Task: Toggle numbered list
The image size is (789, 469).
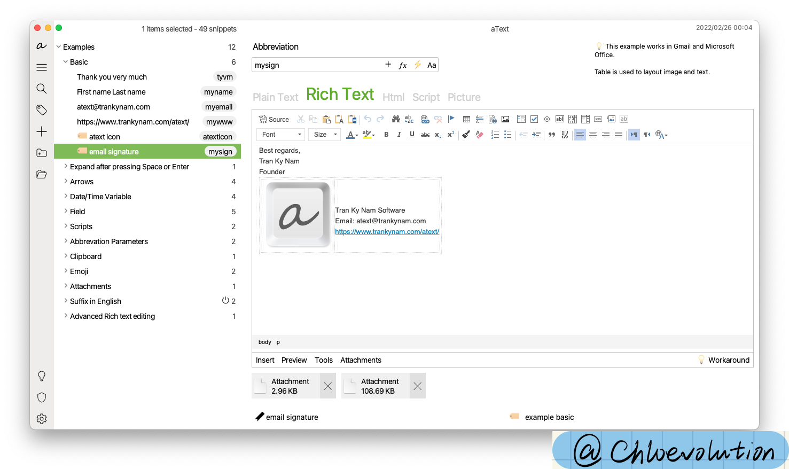Action: pyautogui.click(x=495, y=135)
